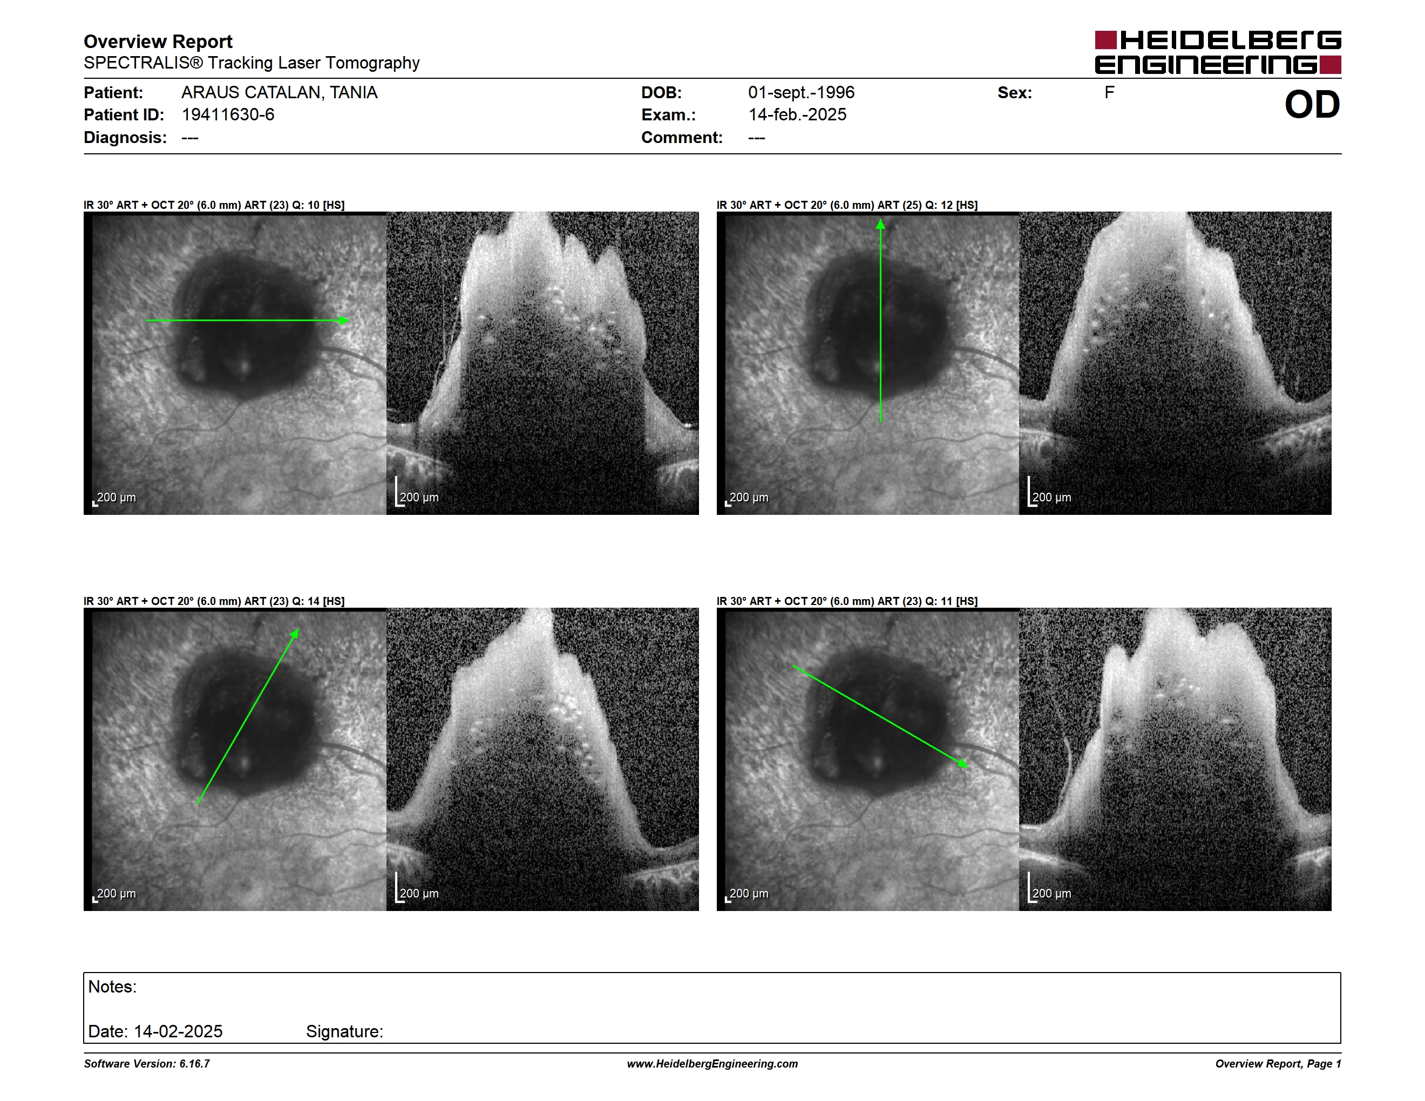
Task: Click the Heidelberg Engineering logo
Action: click(1218, 52)
